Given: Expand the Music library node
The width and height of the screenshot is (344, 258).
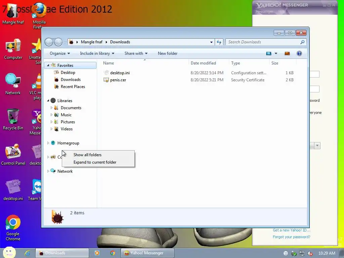Looking at the screenshot, I should 51,115.
